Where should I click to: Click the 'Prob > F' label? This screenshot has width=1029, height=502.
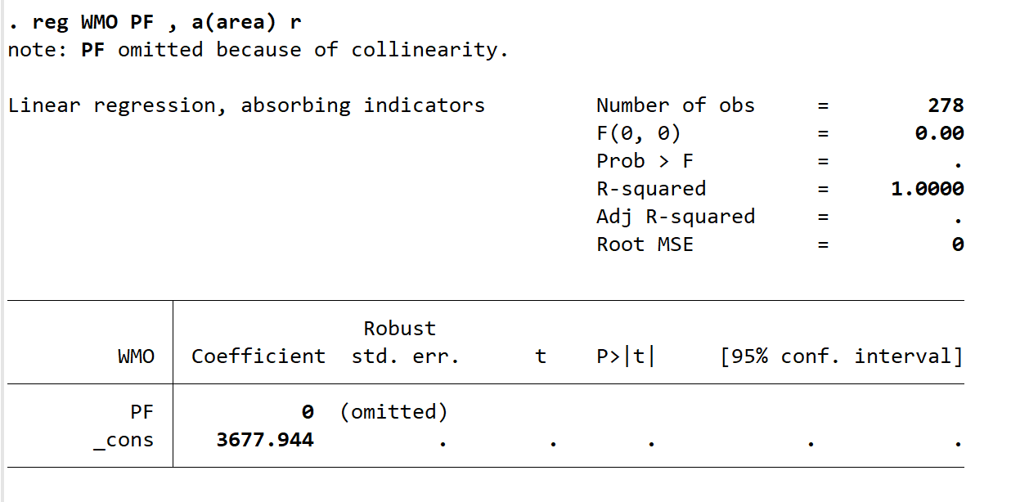point(645,161)
